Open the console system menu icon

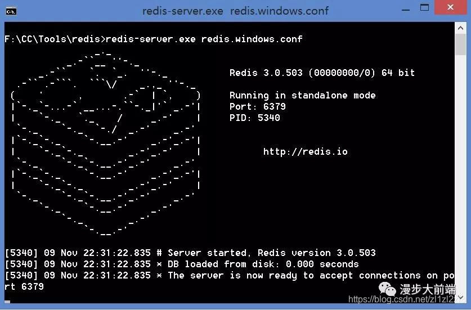click(11, 11)
